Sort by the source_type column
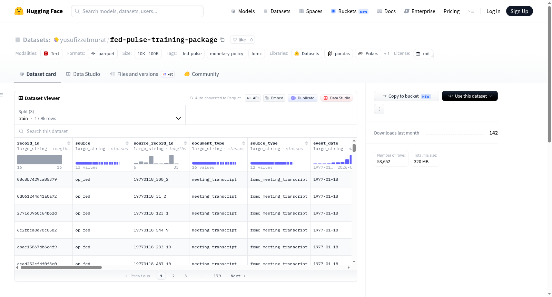 [x=306, y=143]
